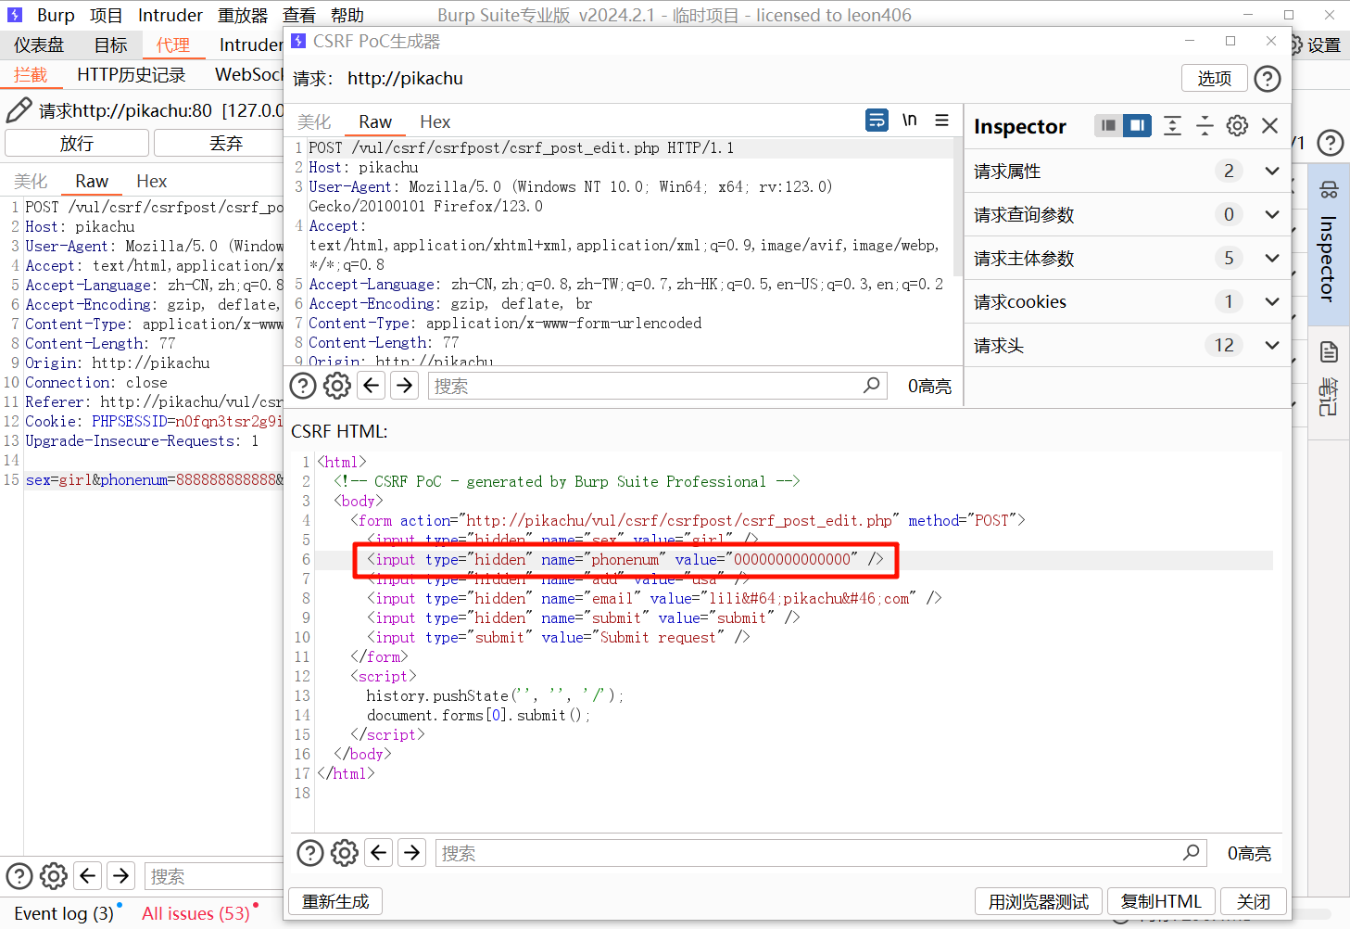Go to next match in CSRF HTML search
This screenshot has height=929, width=1350.
[x=412, y=852]
